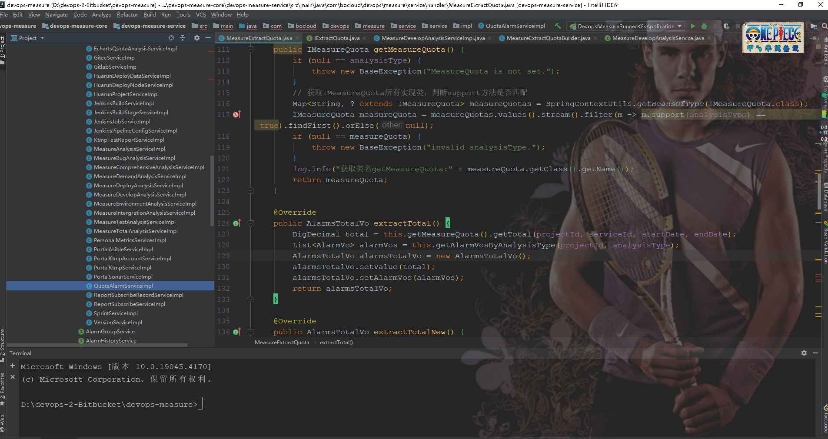Click Collapse All icon in the Project panel
The width and height of the screenshot is (828, 439).
pyautogui.click(x=183, y=38)
